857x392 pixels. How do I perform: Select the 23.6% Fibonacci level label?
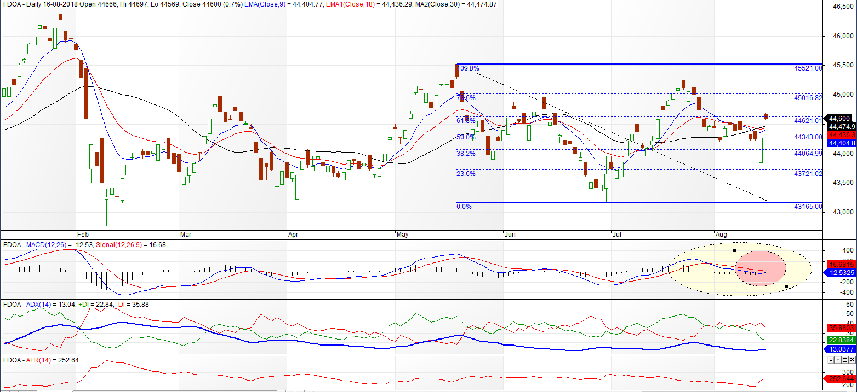coord(466,174)
